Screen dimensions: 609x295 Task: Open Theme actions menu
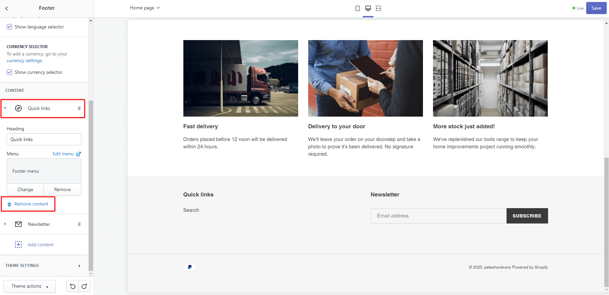click(29, 286)
